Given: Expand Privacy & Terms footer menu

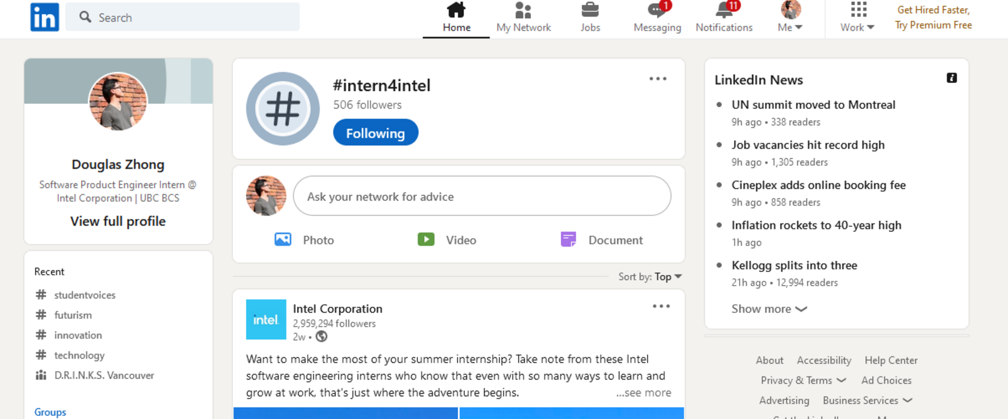Looking at the screenshot, I should point(803,380).
